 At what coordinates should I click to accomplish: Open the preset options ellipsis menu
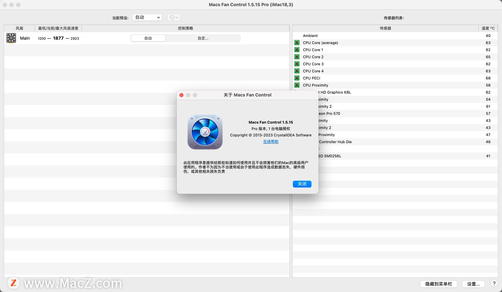coord(174,18)
